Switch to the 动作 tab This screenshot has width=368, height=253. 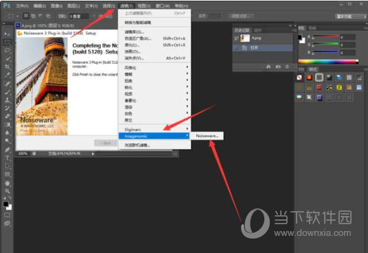(257, 30)
